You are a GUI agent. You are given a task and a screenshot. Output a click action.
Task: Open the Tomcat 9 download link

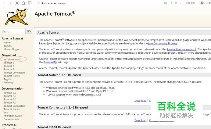coord(9,63)
